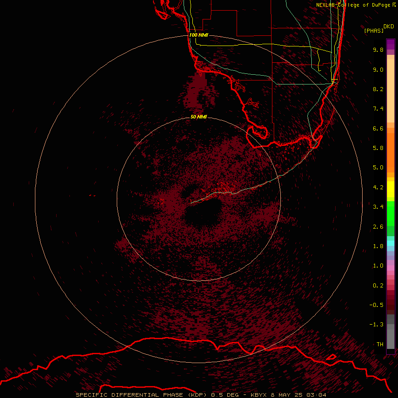Click the 9.0 value on color scale

point(378,69)
